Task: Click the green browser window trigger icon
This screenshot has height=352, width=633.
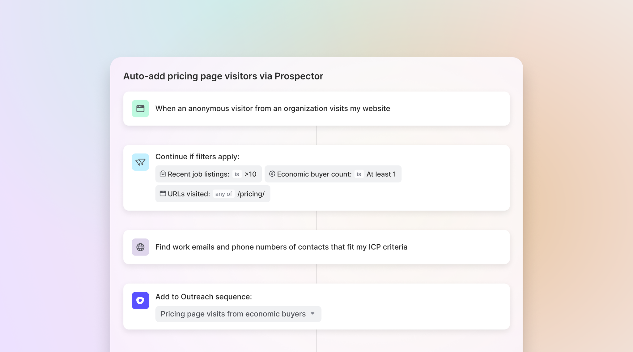Action: [140, 109]
